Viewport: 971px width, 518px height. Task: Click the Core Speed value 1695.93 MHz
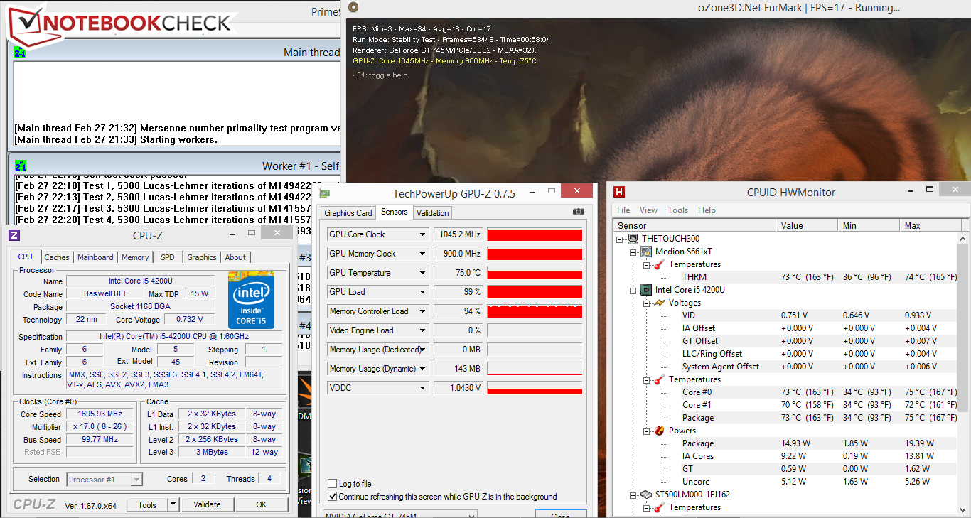100,414
